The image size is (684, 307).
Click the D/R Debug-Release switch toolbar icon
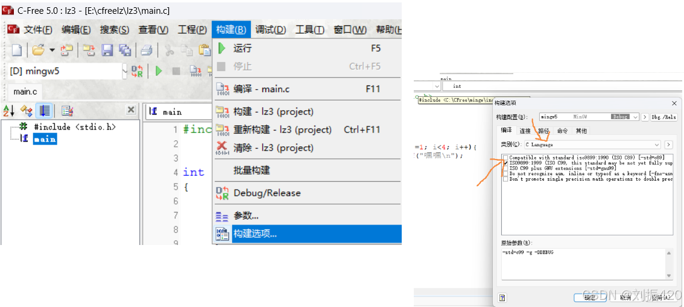point(137,71)
